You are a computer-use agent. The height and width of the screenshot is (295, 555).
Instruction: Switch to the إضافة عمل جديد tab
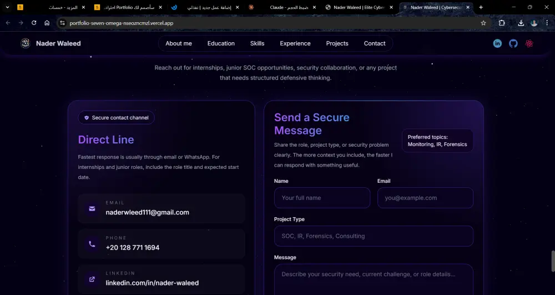[205, 7]
